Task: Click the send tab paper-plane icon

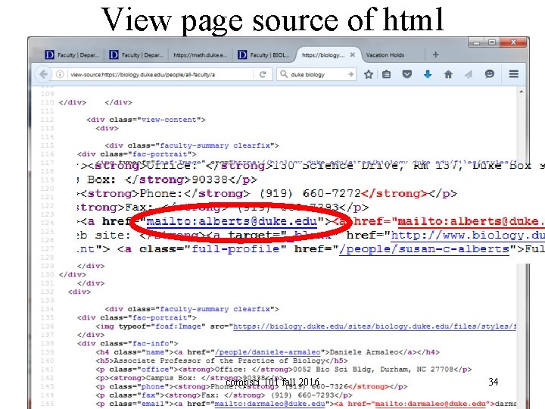Action: pyautogui.click(x=469, y=74)
